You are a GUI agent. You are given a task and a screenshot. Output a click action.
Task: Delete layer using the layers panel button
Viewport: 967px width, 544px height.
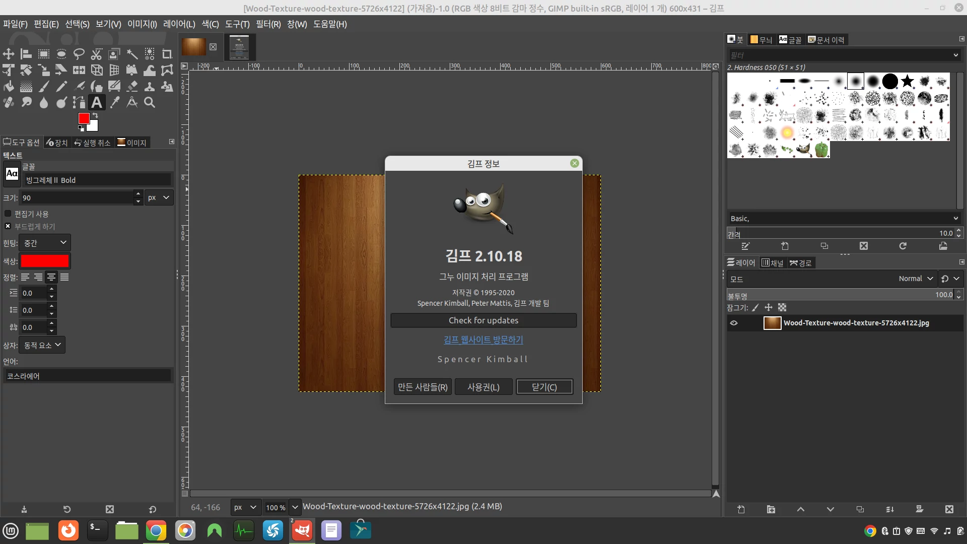point(949,509)
